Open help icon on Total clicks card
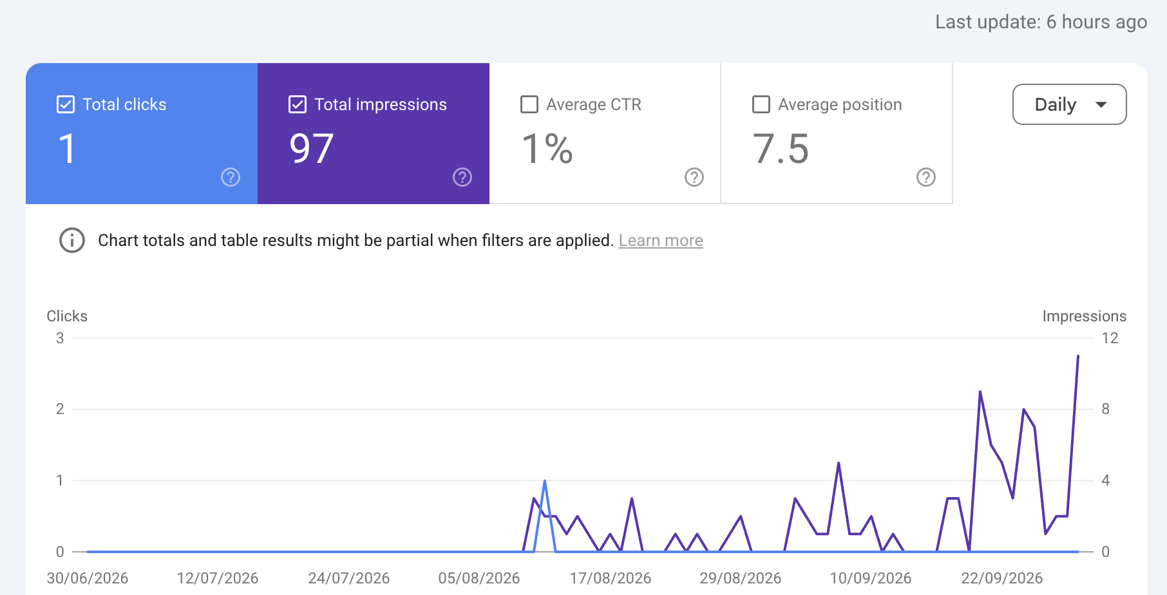 (x=231, y=177)
